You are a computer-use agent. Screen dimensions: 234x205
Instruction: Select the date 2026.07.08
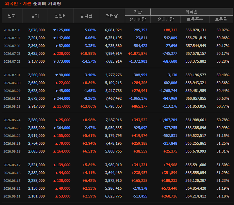click(12, 30)
